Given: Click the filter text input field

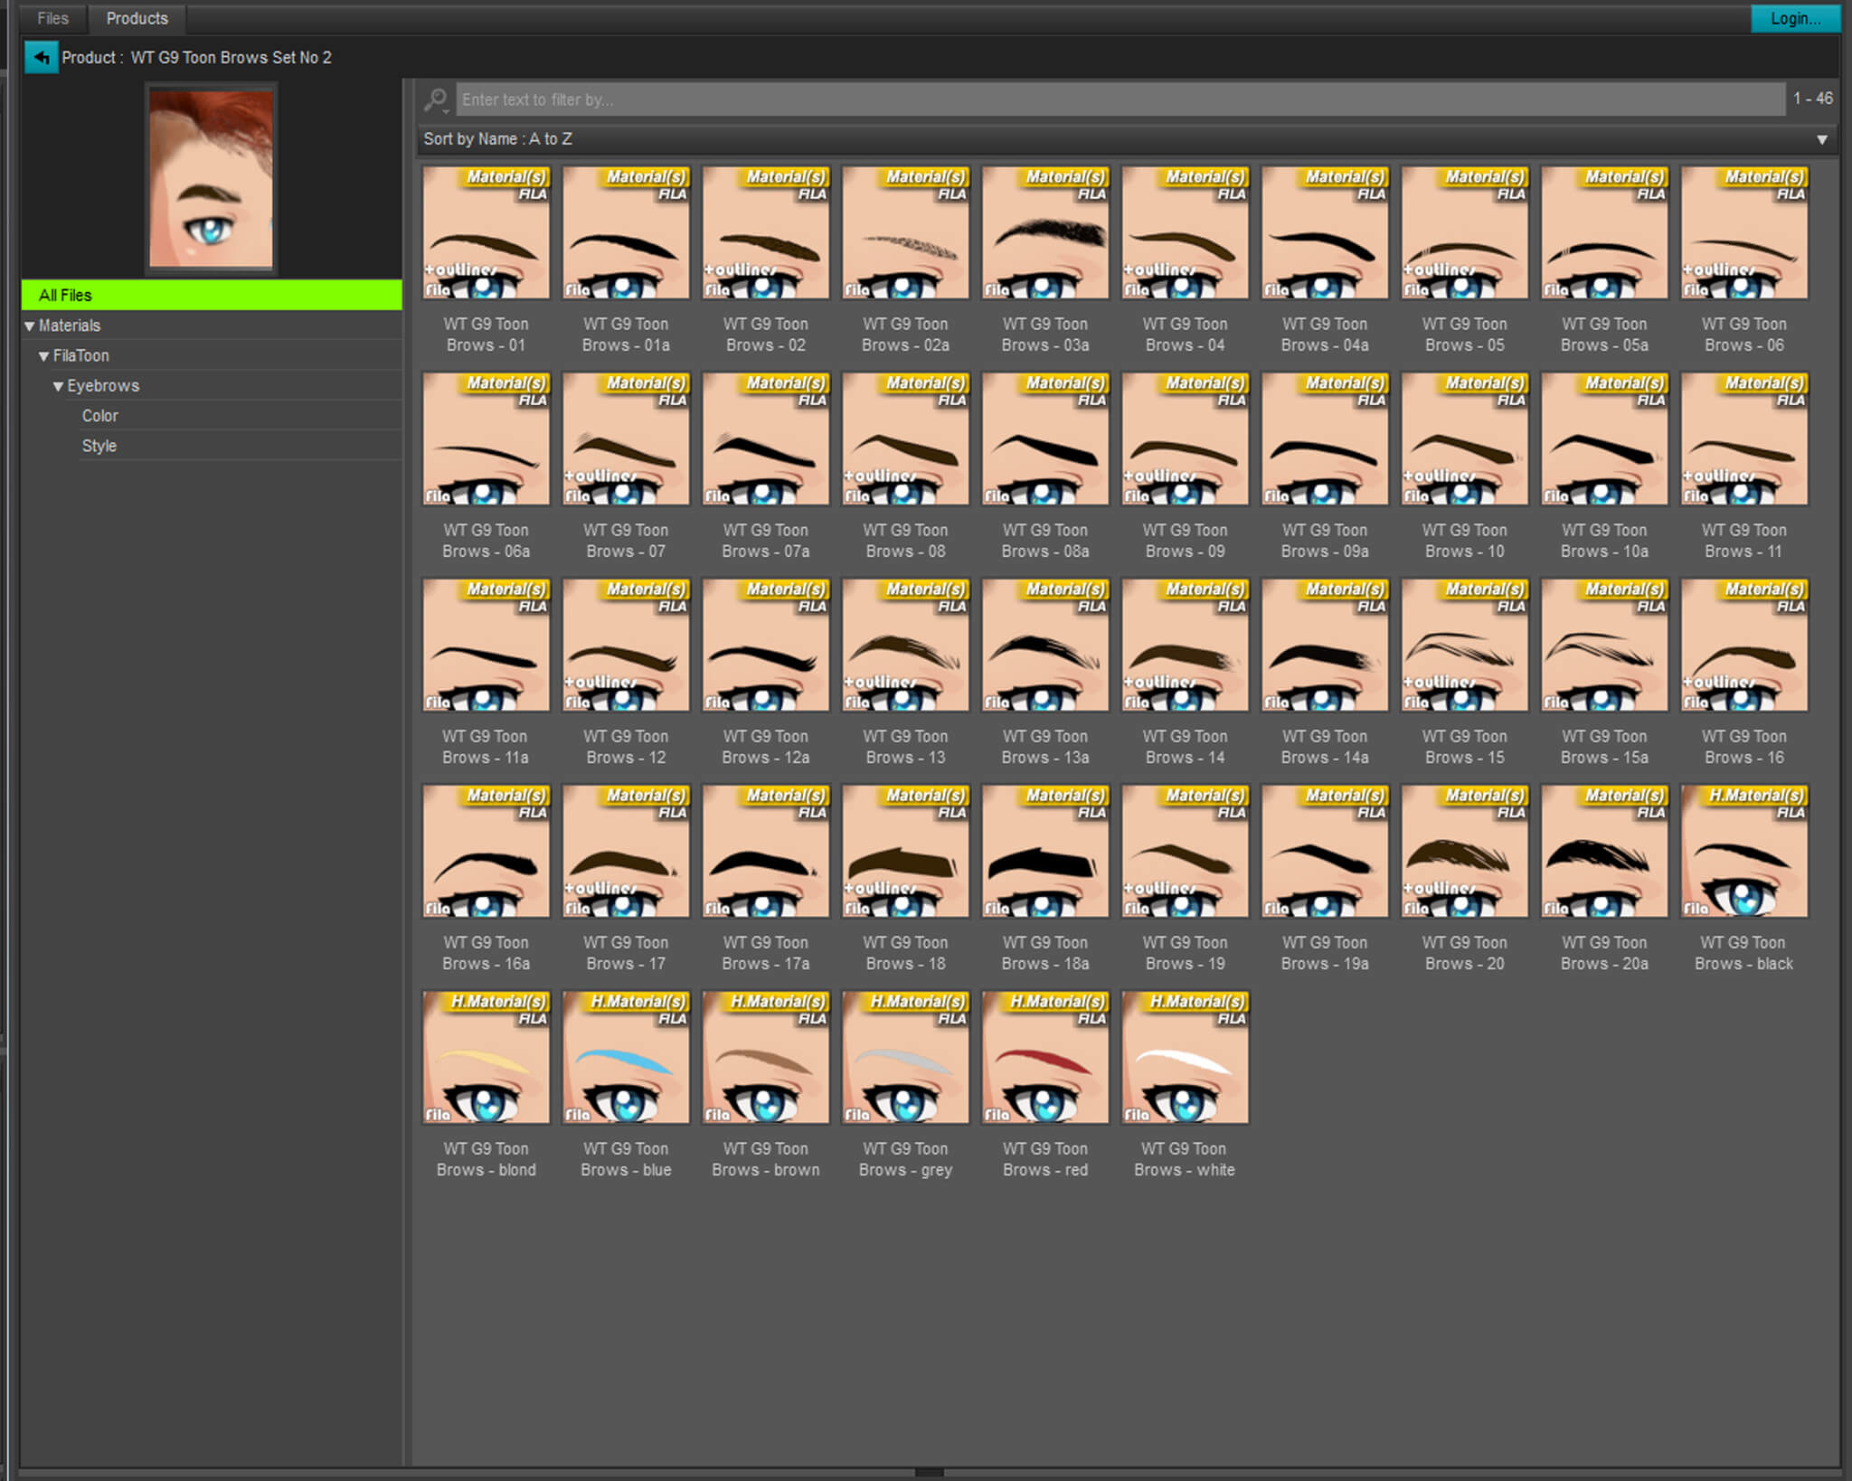Looking at the screenshot, I should click(1120, 99).
